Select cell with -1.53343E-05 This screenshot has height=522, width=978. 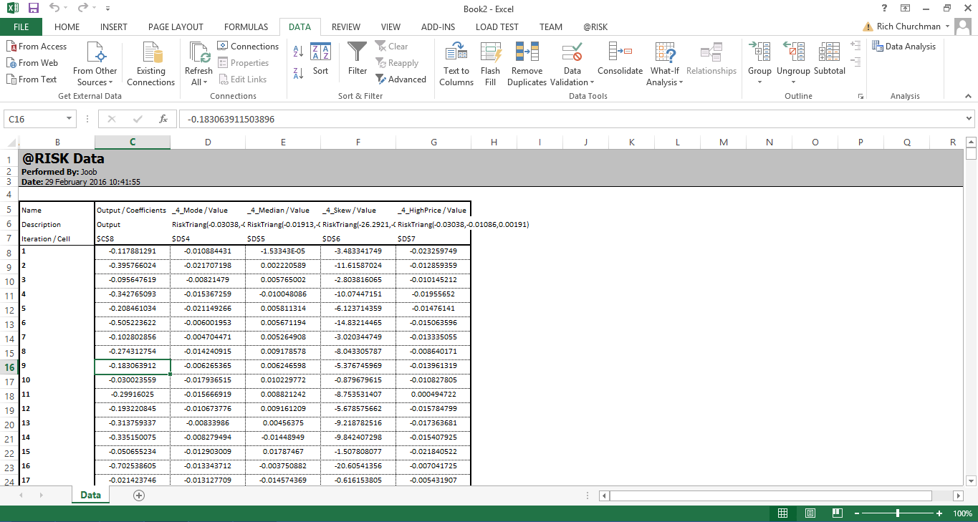(x=283, y=252)
